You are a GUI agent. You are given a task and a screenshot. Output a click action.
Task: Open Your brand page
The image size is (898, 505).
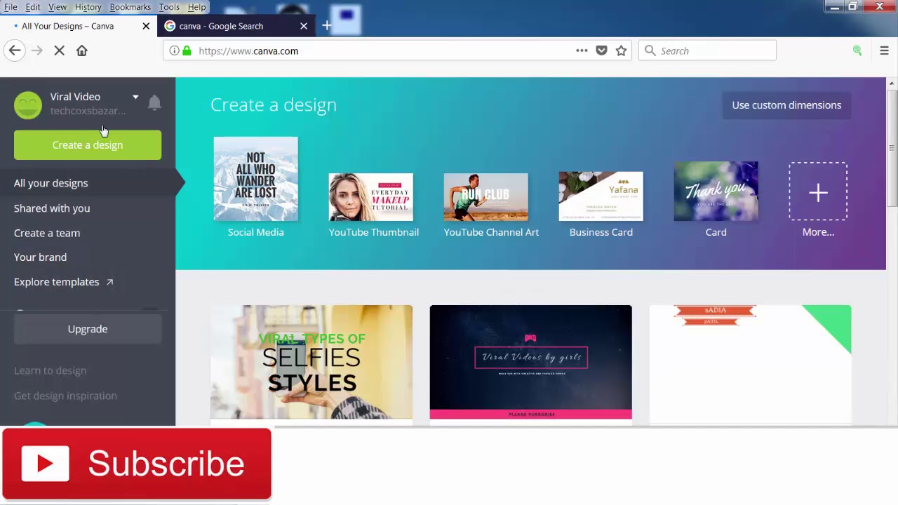(41, 257)
